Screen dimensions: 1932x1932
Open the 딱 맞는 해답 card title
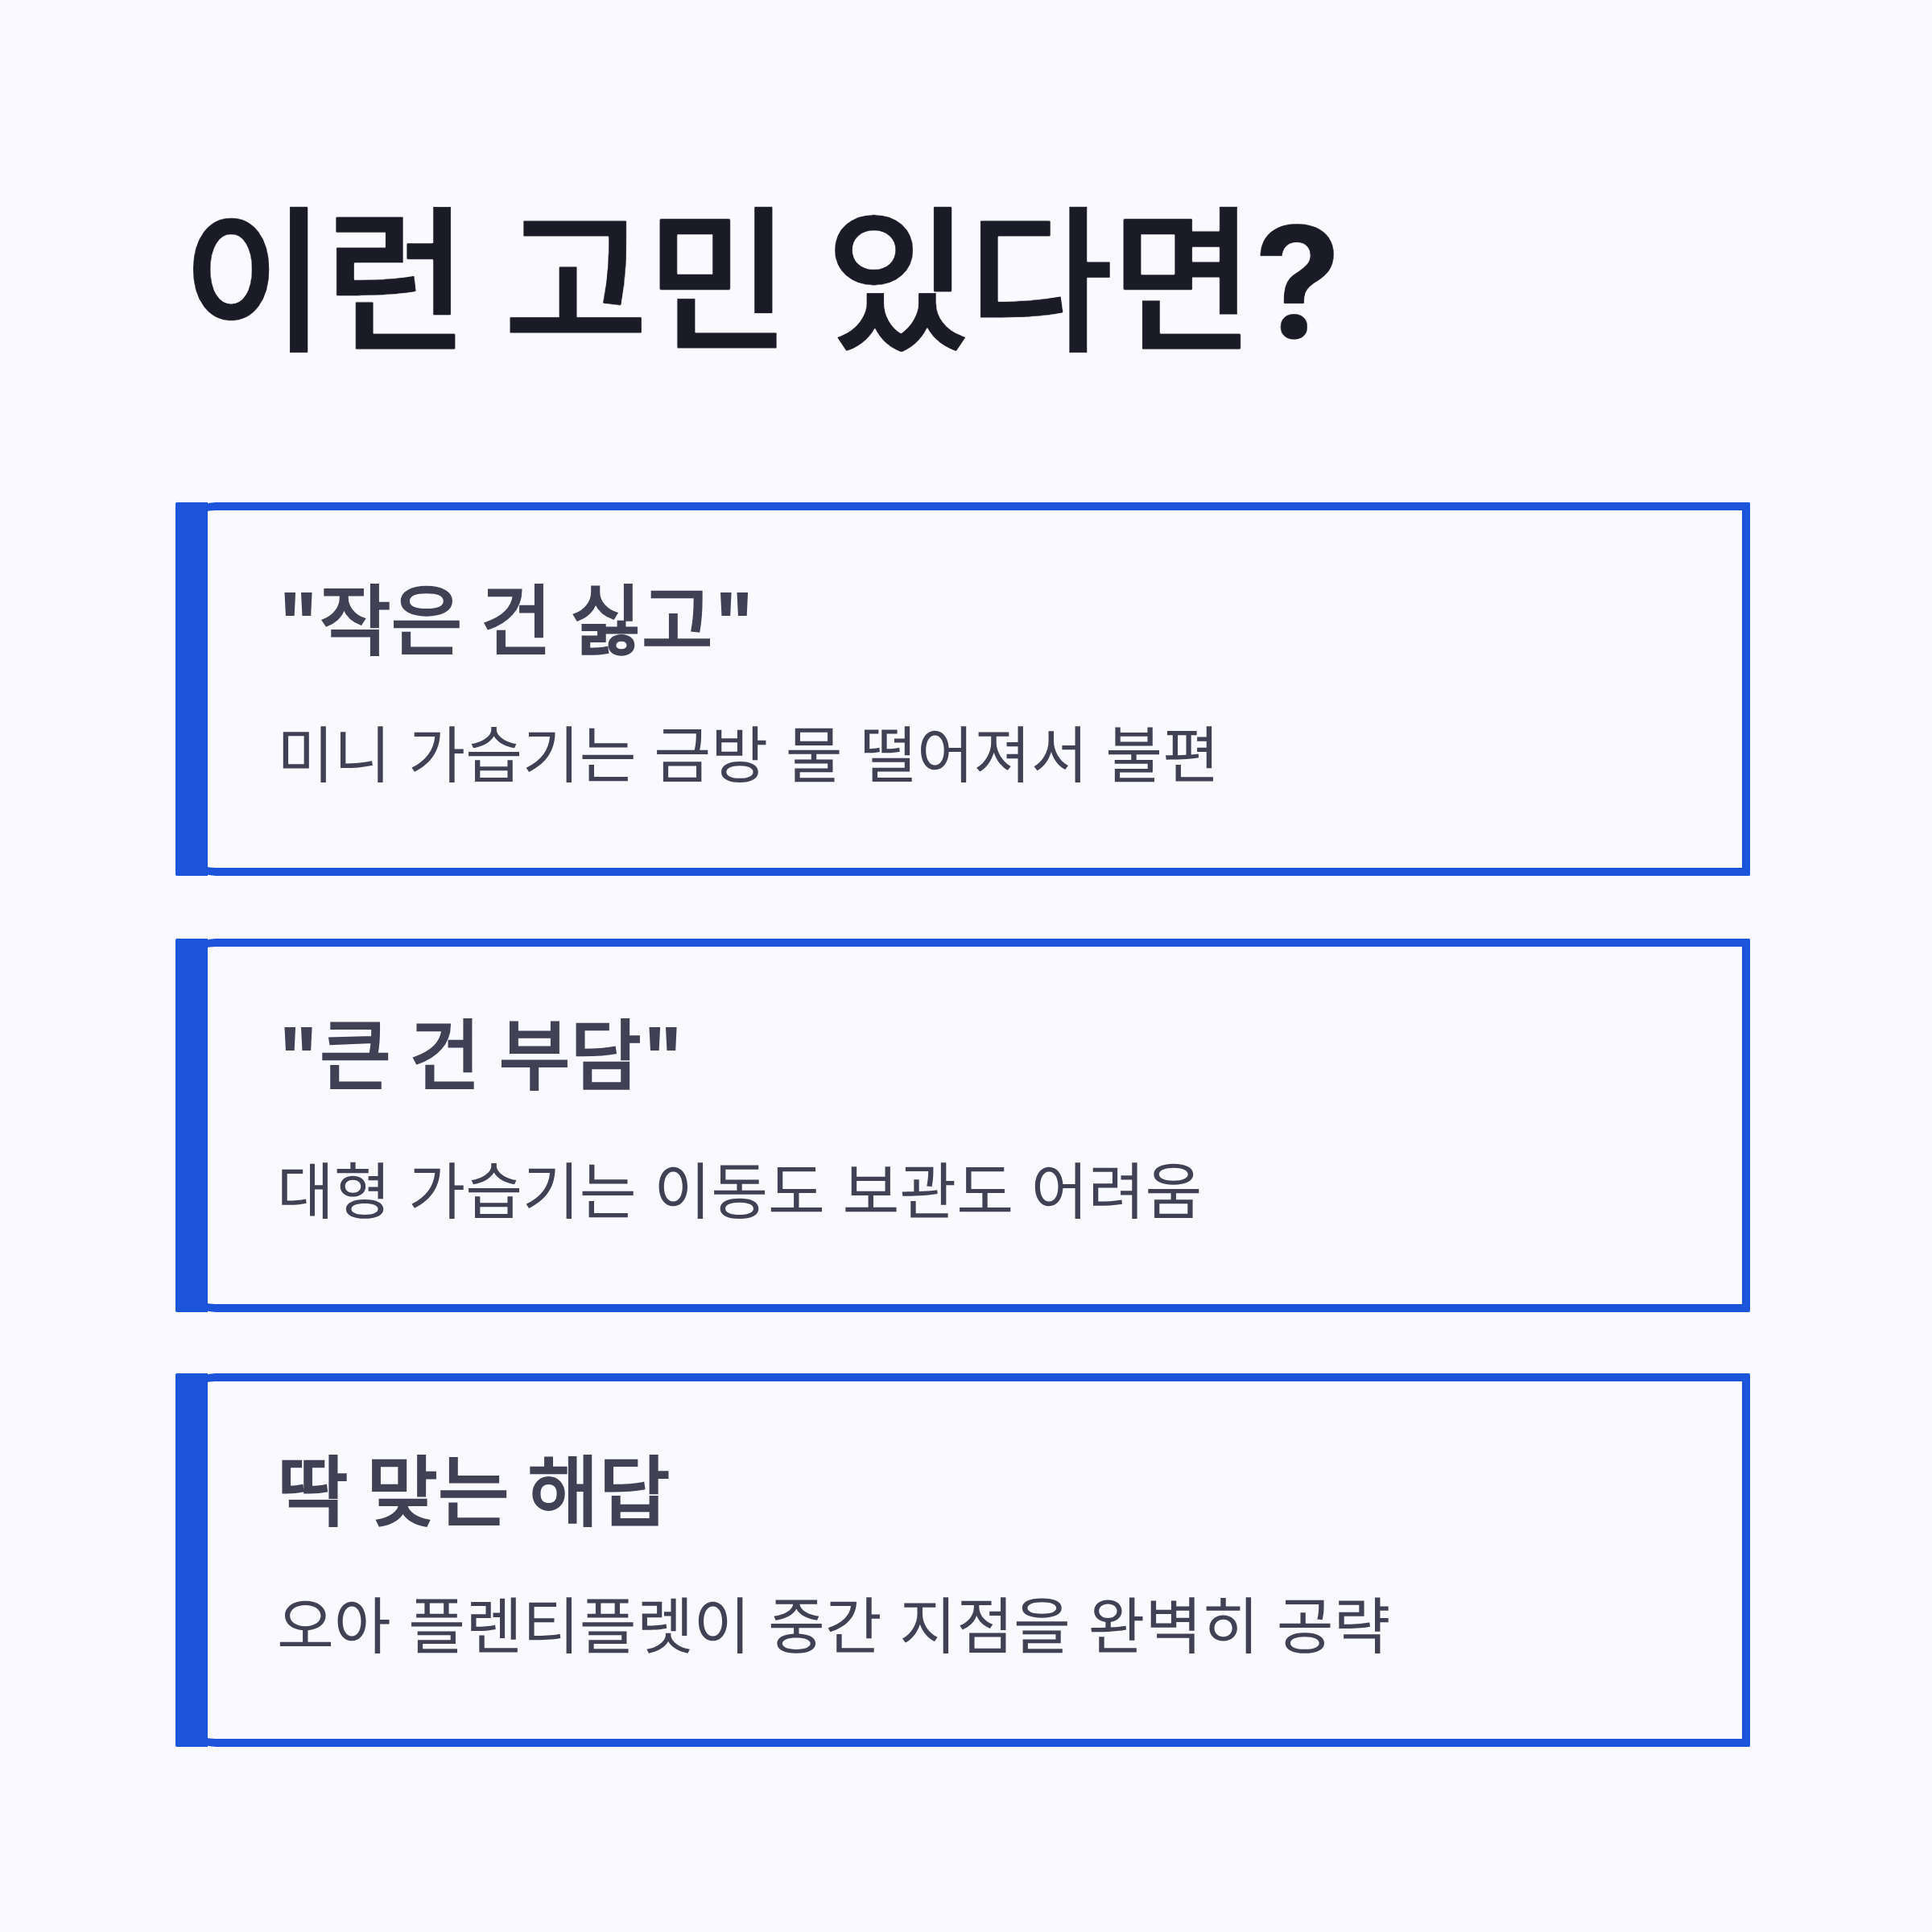coord(474,1491)
